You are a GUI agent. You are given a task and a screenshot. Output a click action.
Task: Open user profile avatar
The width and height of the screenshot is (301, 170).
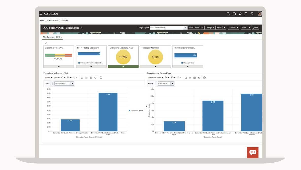coord(260,14)
